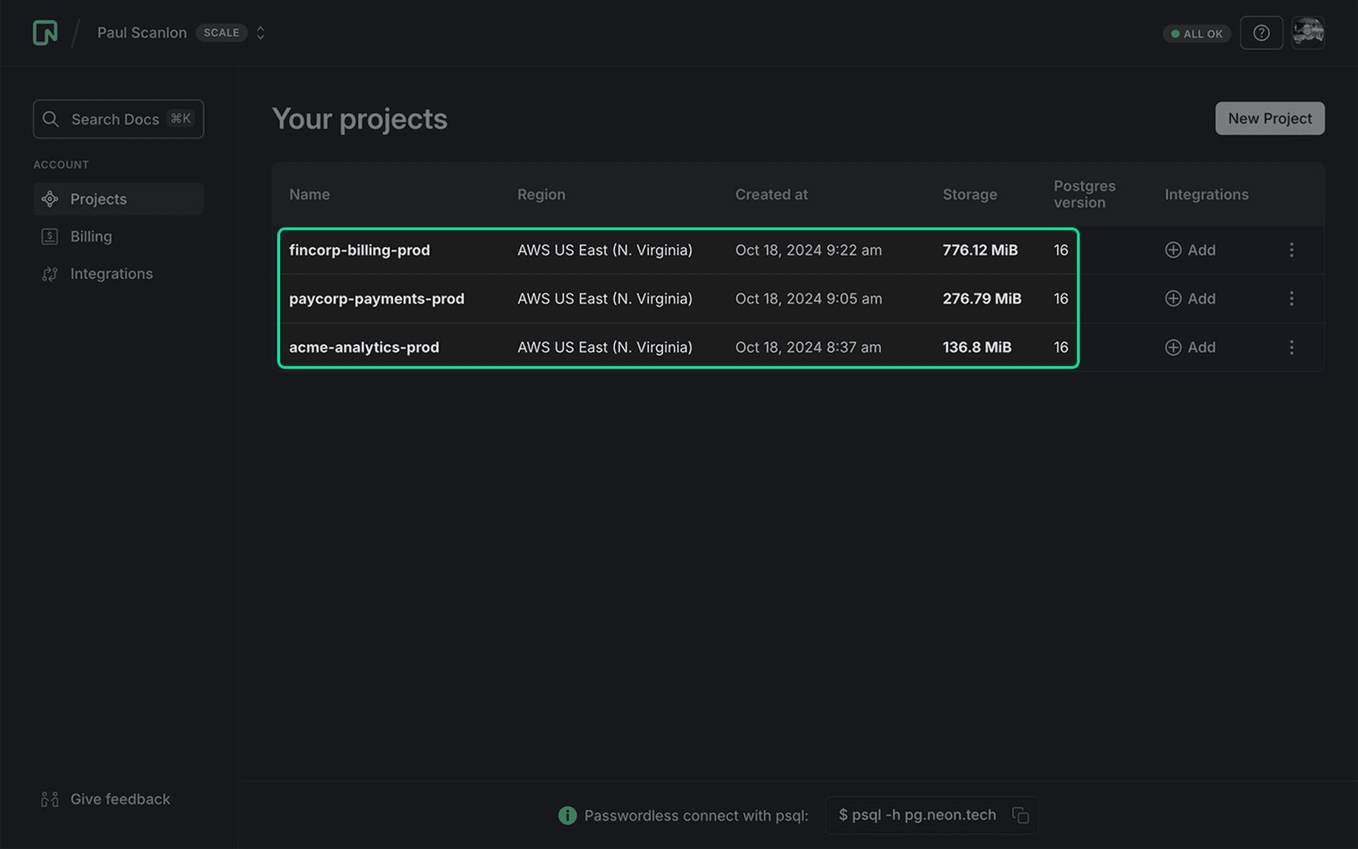Click the Add integration plus icon for fincorp-billing-prod
The height and width of the screenshot is (849, 1358).
pos(1173,250)
